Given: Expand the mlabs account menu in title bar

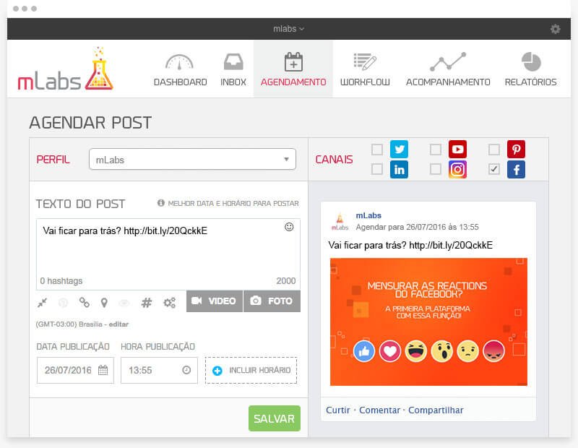Looking at the screenshot, I should 289,29.
